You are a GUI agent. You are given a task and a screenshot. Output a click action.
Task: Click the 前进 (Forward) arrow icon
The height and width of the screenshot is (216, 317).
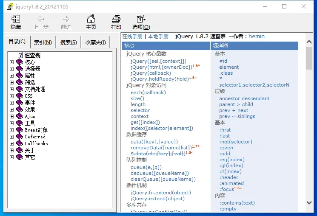[66, 19]
